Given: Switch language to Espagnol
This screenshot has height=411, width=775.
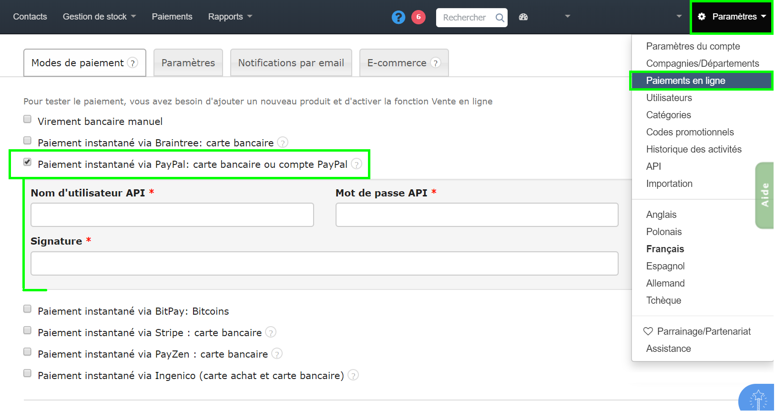Looking at the screenshot, I should click(665, 266).
